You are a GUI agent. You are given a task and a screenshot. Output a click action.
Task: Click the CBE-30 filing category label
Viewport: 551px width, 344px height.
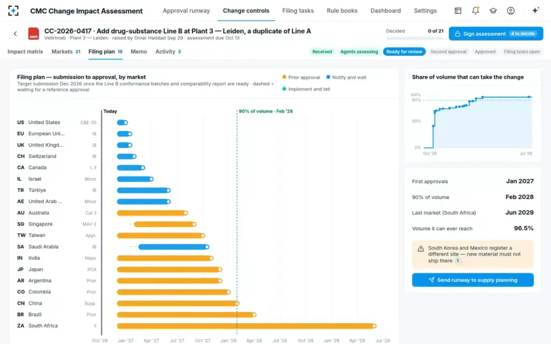click(x=88, y=122)
